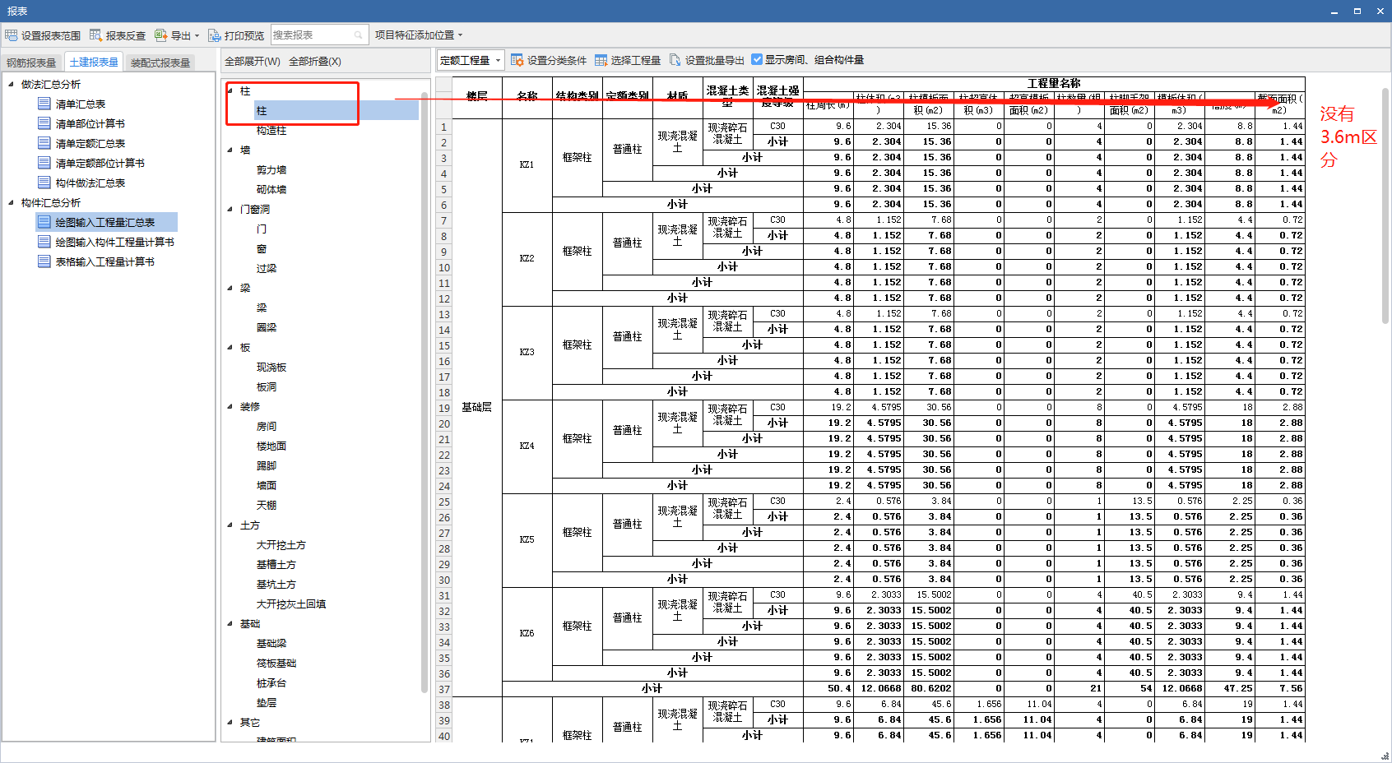Image resolution: width=1392 pixels, height=763 pixels.
Task: Click the 设置分类条件 icon
Action: click(x=517, y=60)
